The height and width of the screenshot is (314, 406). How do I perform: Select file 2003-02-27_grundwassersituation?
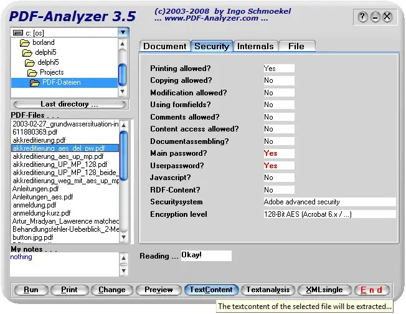(65, 124)
